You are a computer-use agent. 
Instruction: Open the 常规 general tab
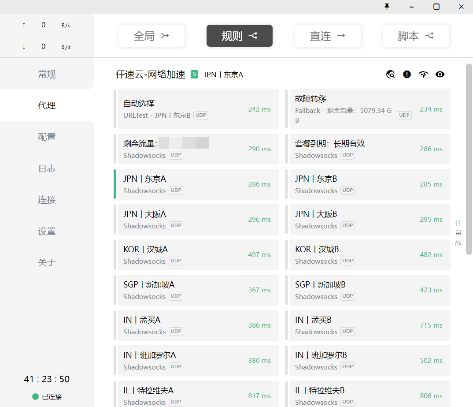[47, 74]
